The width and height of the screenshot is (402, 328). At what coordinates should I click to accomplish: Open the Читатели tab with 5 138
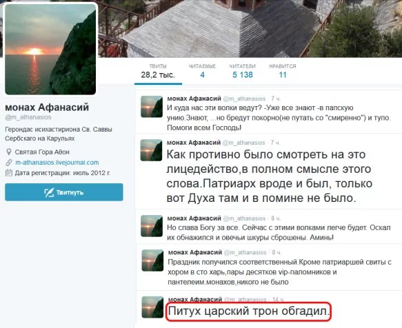[243, 71]
